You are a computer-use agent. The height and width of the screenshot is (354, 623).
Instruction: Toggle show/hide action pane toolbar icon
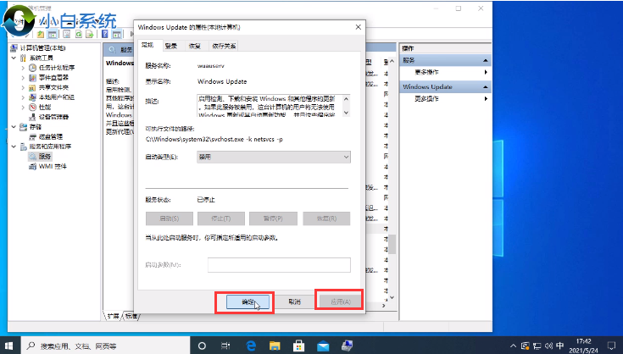[116, 34]
